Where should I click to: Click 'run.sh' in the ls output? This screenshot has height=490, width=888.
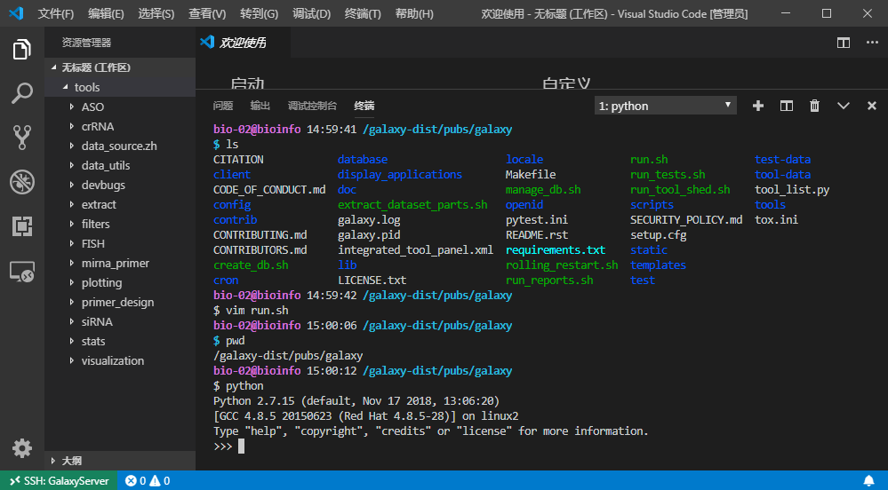click(649, 160)
